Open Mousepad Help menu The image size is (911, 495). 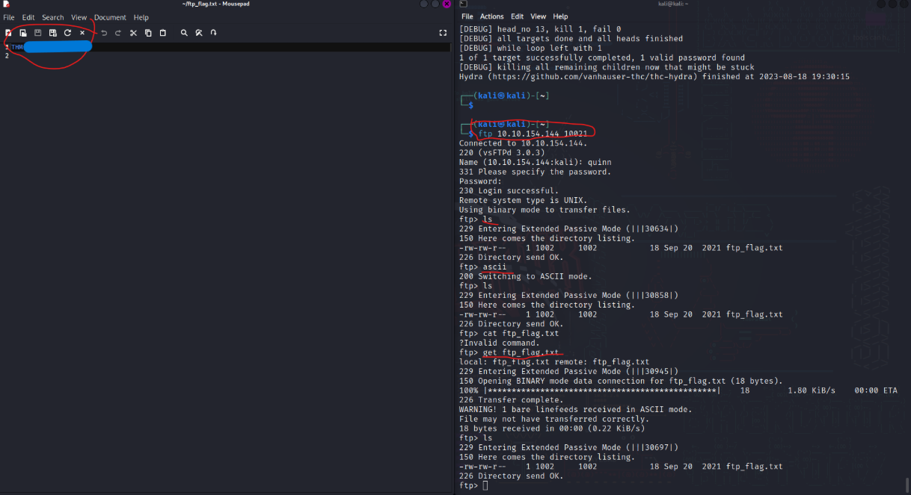(x=141, y=17)
